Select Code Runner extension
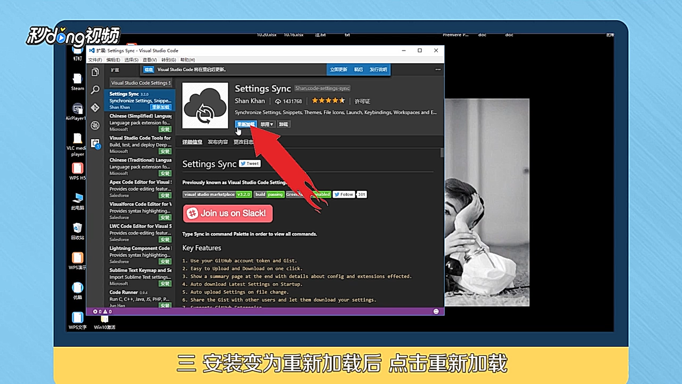Viewport: 682px width, 384px height. (140, 298)
